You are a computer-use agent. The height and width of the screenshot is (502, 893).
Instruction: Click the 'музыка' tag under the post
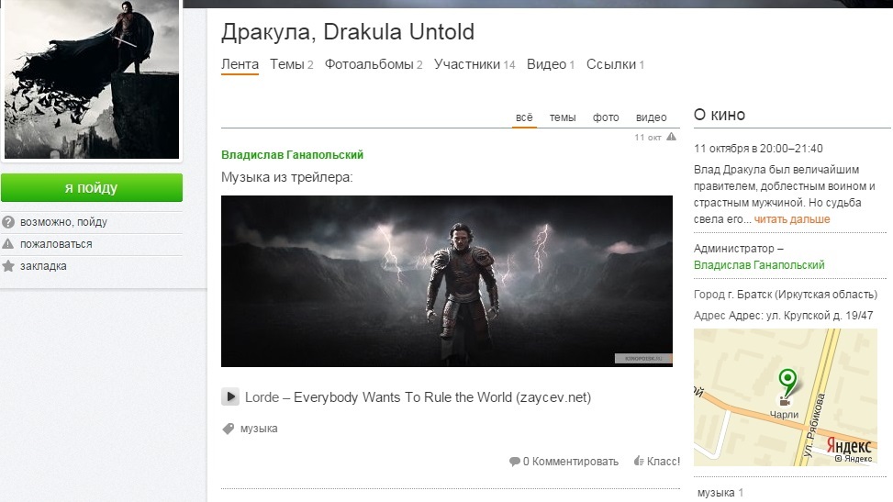[259, 429]
